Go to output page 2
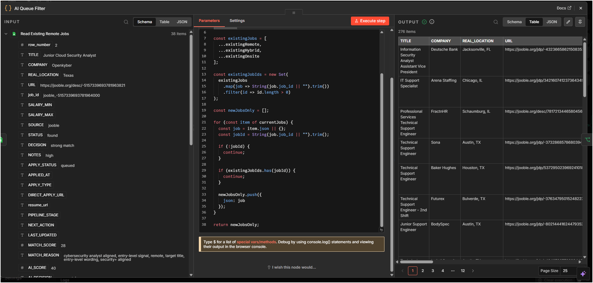593x283 pixels. coord(423,271)
